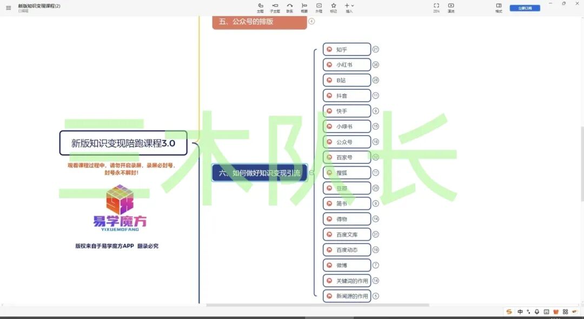Click the 立即订阅 subscribe button
This screenshot has width=584, height=319.
tap(525, 8)
